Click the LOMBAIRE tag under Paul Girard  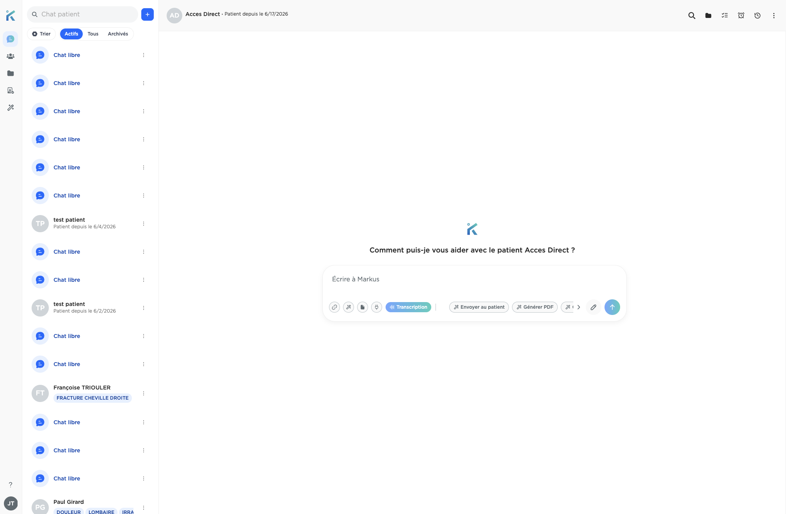tap(101, 512)
